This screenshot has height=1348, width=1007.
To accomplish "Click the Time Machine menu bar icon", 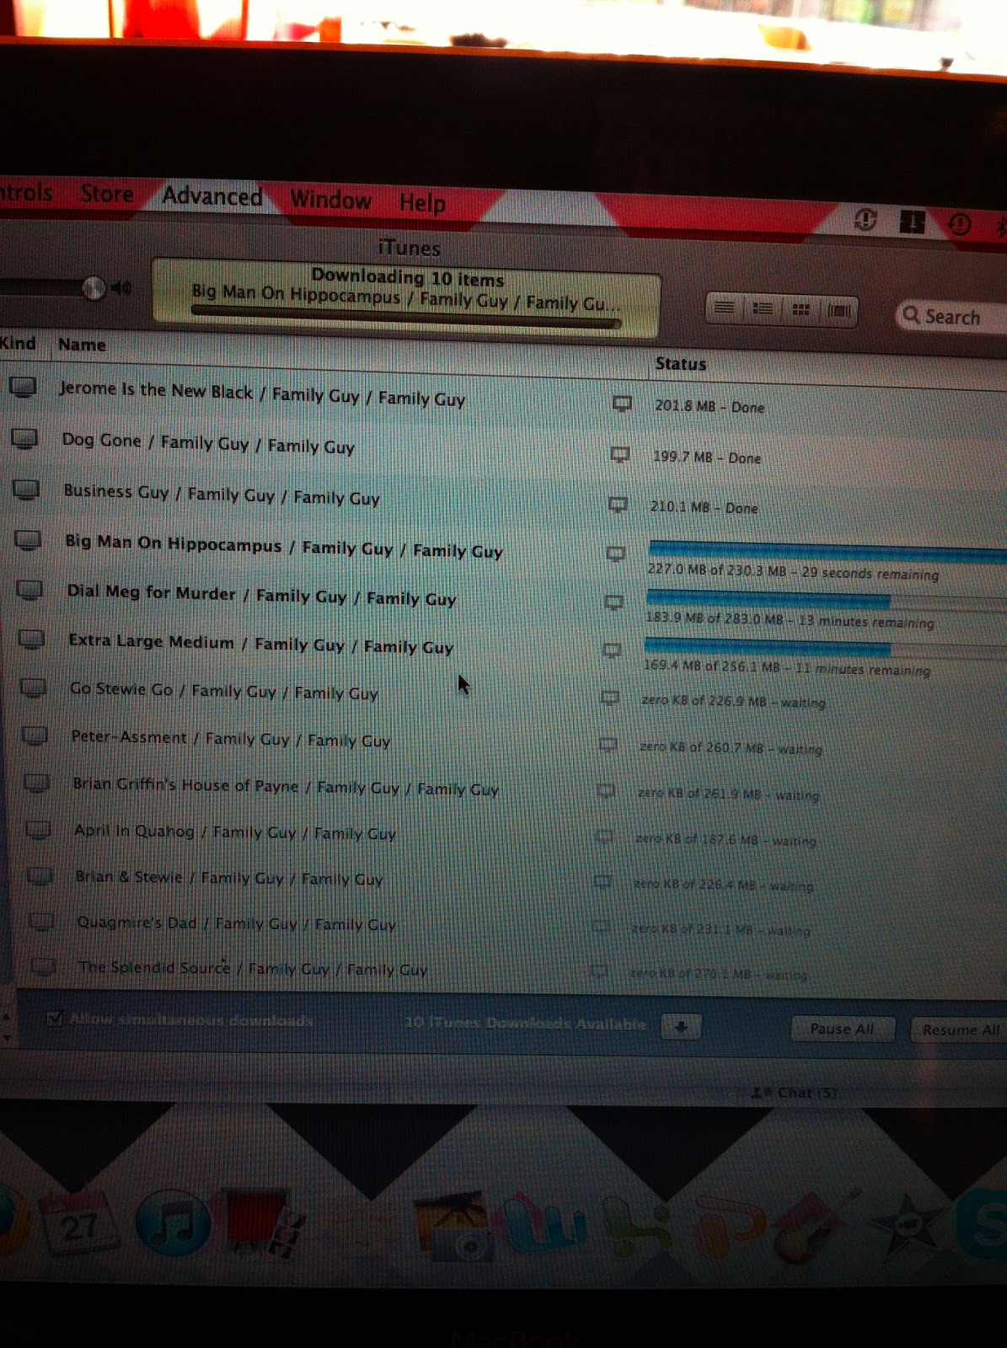I will click(x=960, y=223).
